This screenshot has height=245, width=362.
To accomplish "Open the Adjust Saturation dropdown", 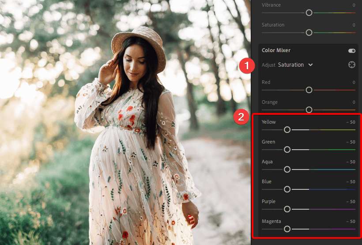I will coord(295,65).
